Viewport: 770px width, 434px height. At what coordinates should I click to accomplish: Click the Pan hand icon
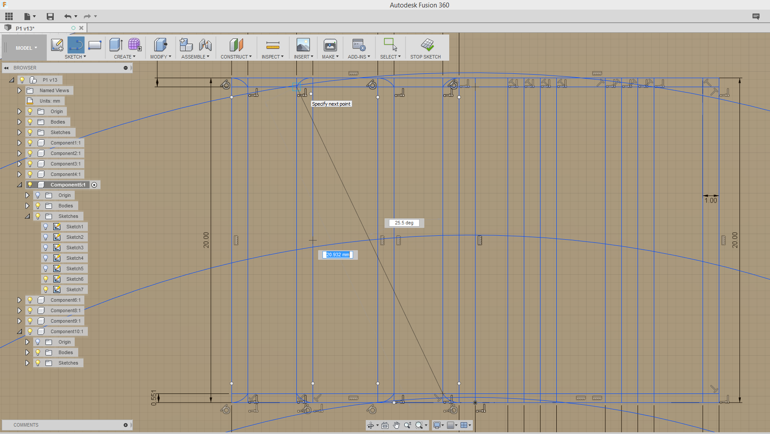click(x=396, y=425)
